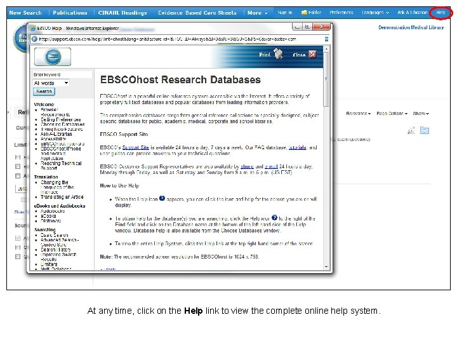Image resolution: width=457 pixels, height=343 pixels.
Task: Open Evidence-Based Care Sheets menu item
Action: [x=197, y=13]
